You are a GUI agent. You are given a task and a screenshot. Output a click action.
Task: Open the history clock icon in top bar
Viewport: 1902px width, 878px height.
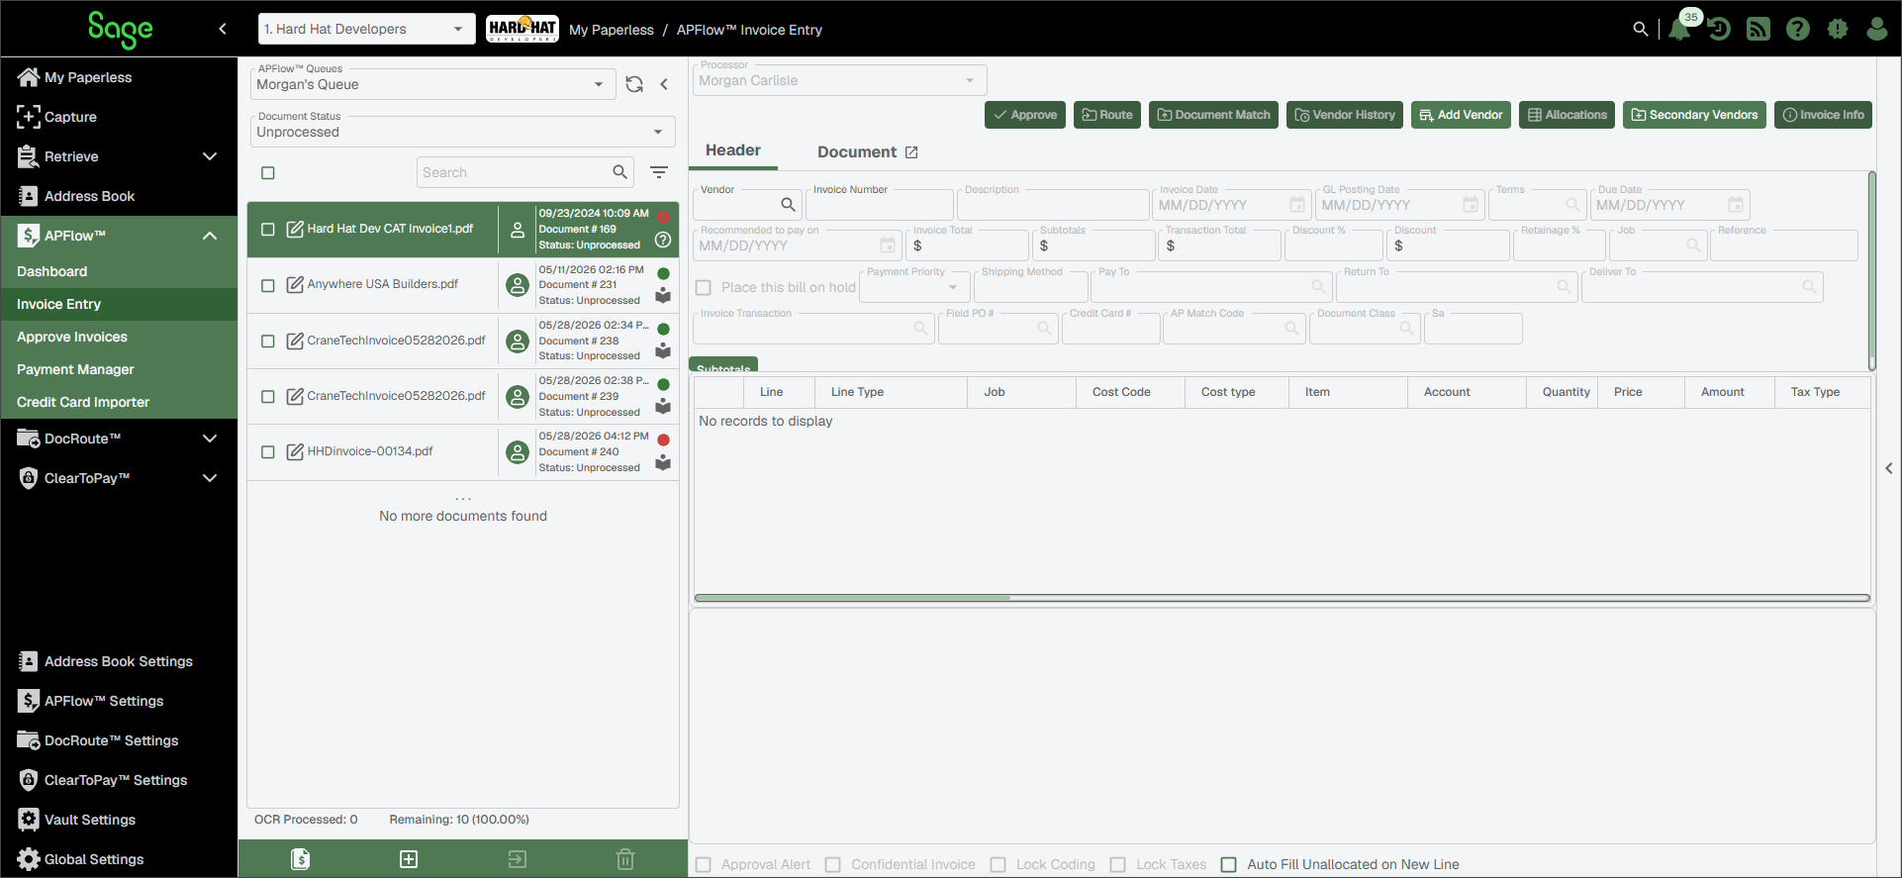coord(1719,29)
